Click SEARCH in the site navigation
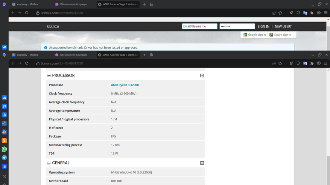330x185 pixels. pos(53,27)
